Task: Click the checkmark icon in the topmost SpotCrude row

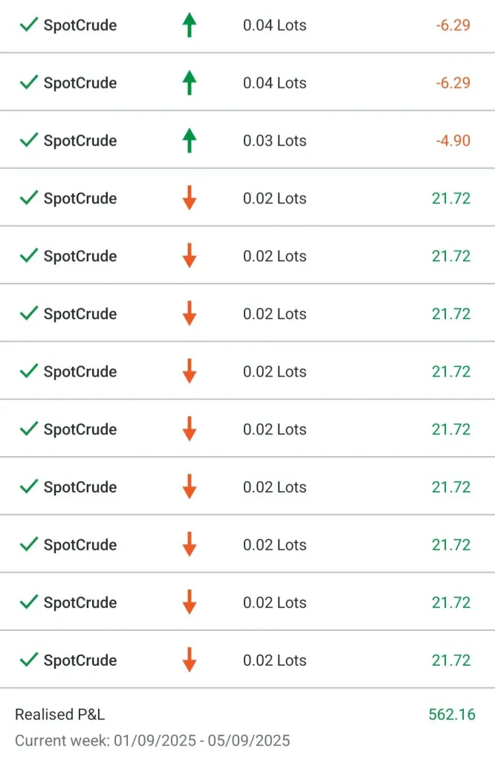Action: (29, 25)
